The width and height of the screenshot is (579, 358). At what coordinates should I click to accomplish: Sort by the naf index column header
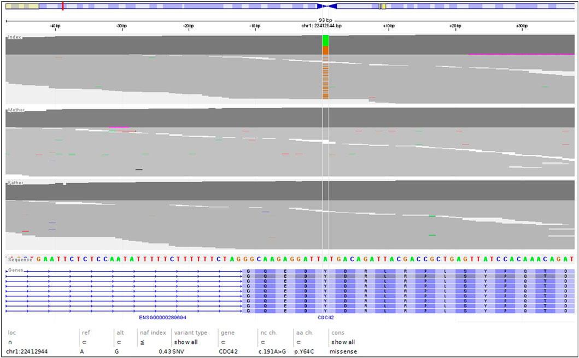[x=153, y=332]
